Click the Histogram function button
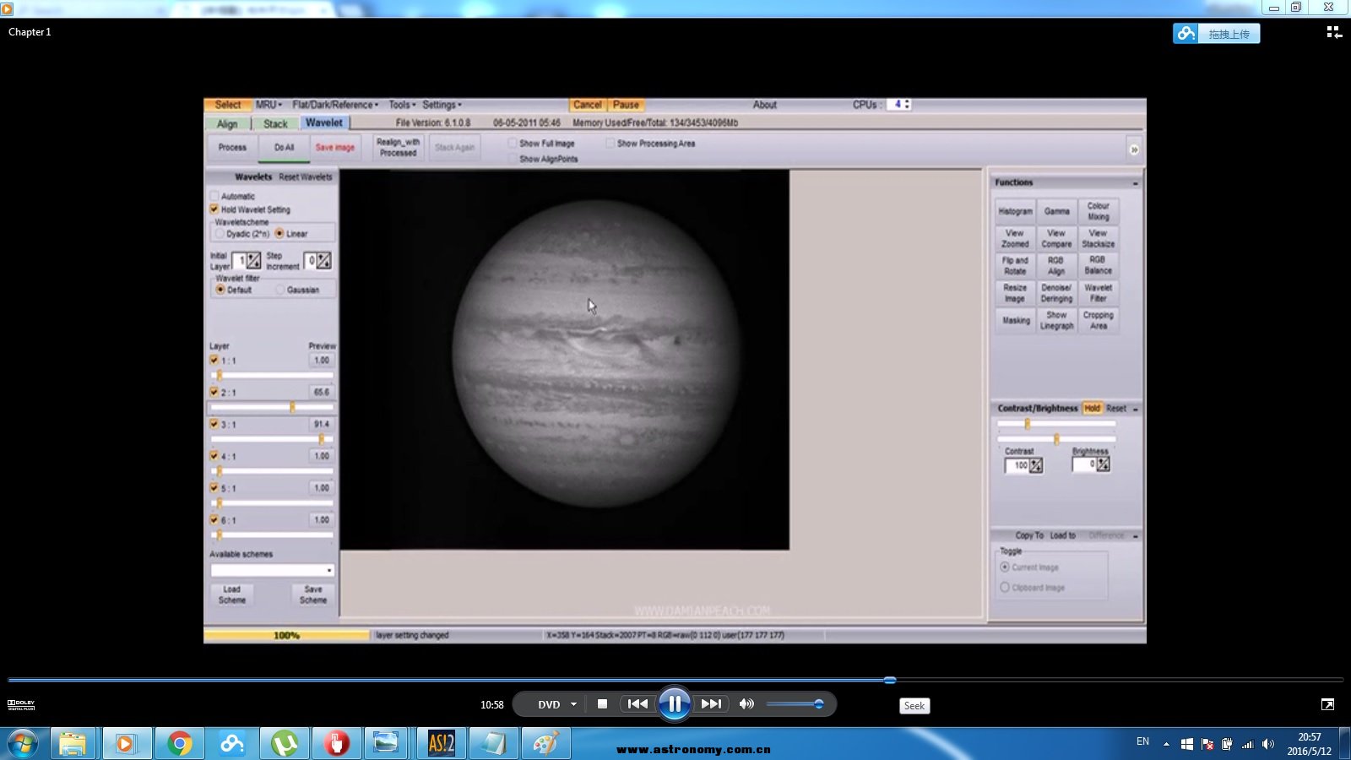This screenshot has width=1351, height=760. point(1015,211)
